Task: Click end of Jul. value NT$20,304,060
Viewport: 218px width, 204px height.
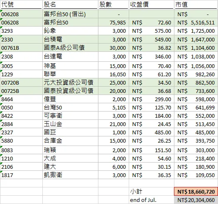Action: coord(196,200)
